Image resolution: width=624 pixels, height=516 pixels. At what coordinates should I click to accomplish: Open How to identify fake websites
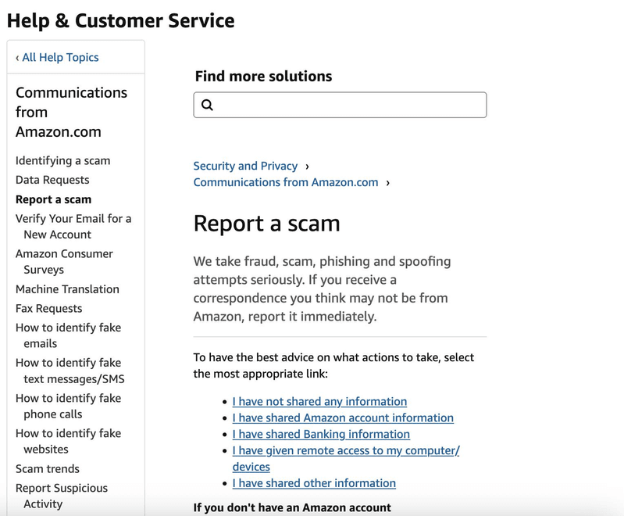pos(68,441)
